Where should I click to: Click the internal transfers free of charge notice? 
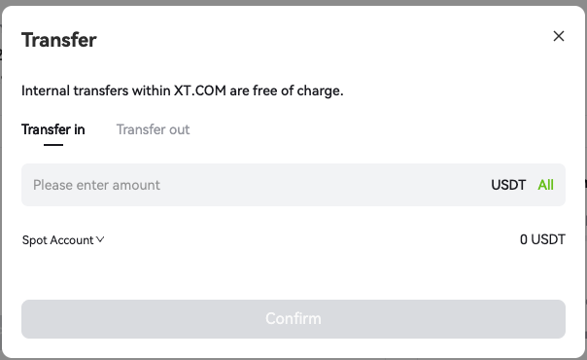(x=183, y=90)
